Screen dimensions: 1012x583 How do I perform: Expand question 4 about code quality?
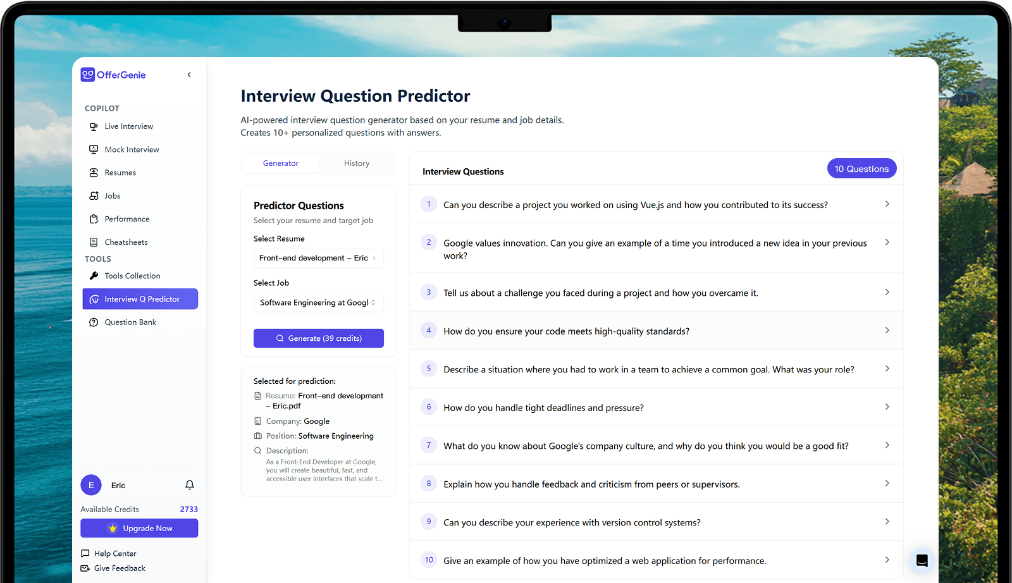point(656,331)
